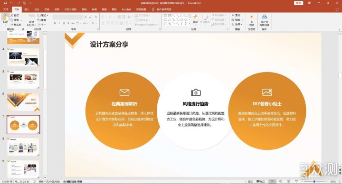Open the change case Aa dropdown
The width and height of the screenshot is (342, 184).
85,23
